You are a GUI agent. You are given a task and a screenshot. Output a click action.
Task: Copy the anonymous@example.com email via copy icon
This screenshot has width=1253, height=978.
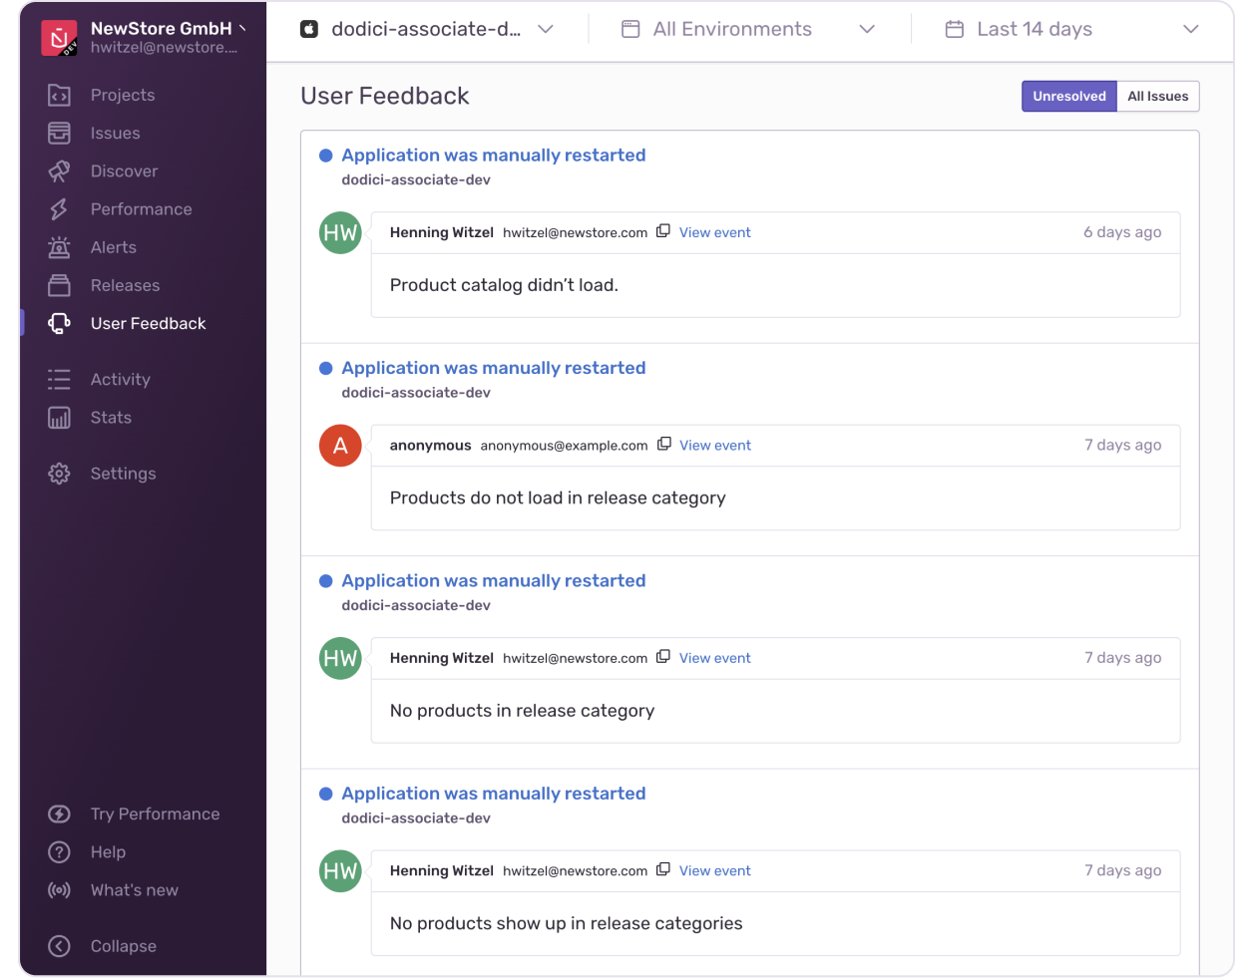coord(663,445)
